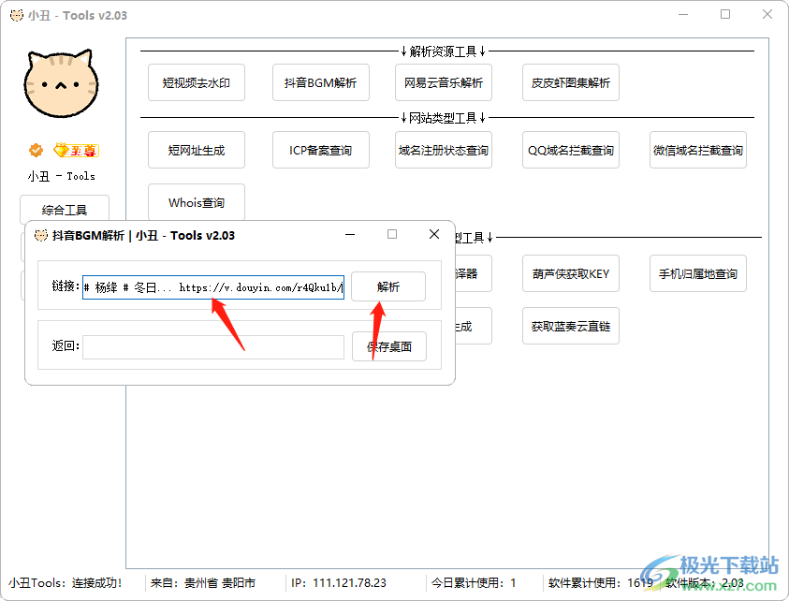Viewport: 789px width, 601px height.
Task: Click the cat avatar image
Action: point(62,83)
